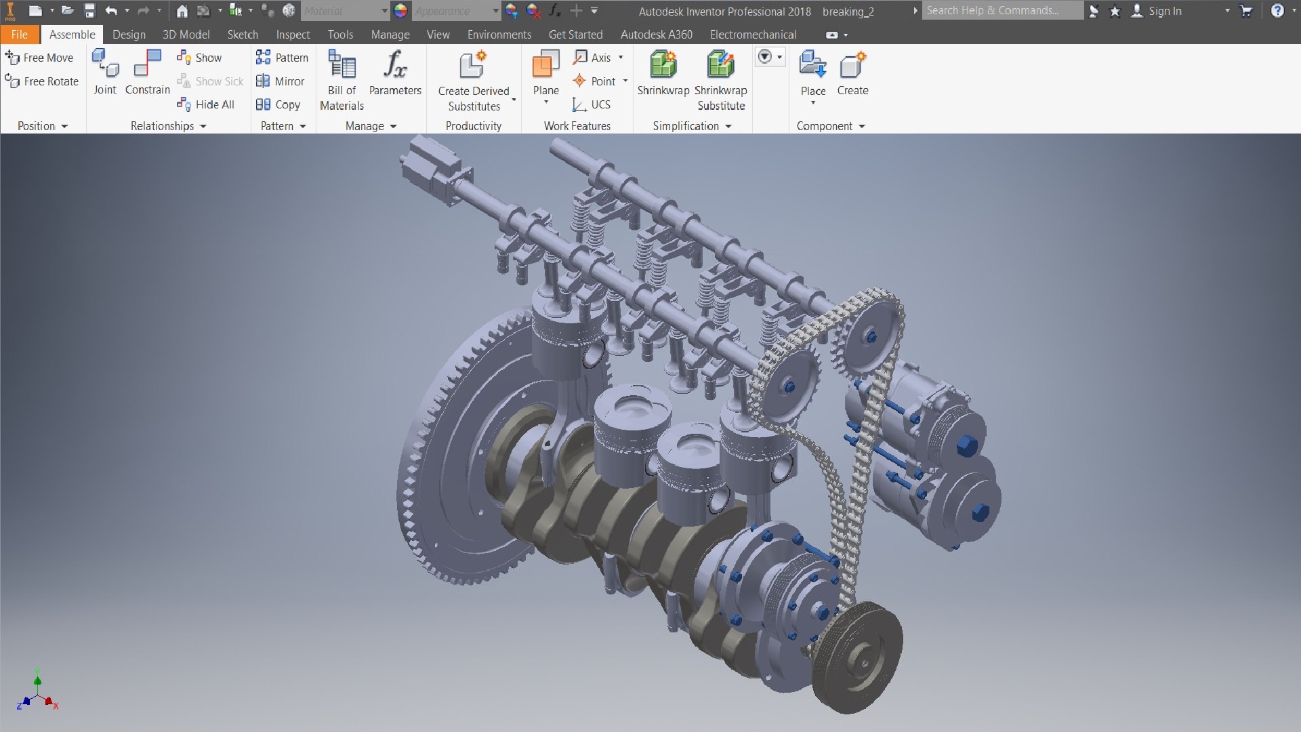
Task: Save the document from quick access
Action: coord(89,10)
